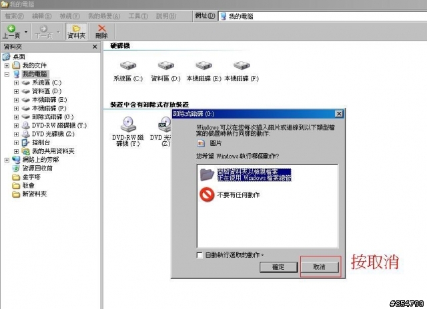Expand the 系統區 (C:) tree node
The height and width of the screenshot is (309, 427).
pyautogui.click(x=16, y=83)
